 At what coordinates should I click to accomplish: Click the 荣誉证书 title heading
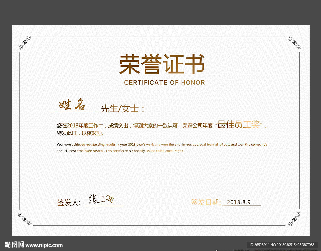click(162, 64)
